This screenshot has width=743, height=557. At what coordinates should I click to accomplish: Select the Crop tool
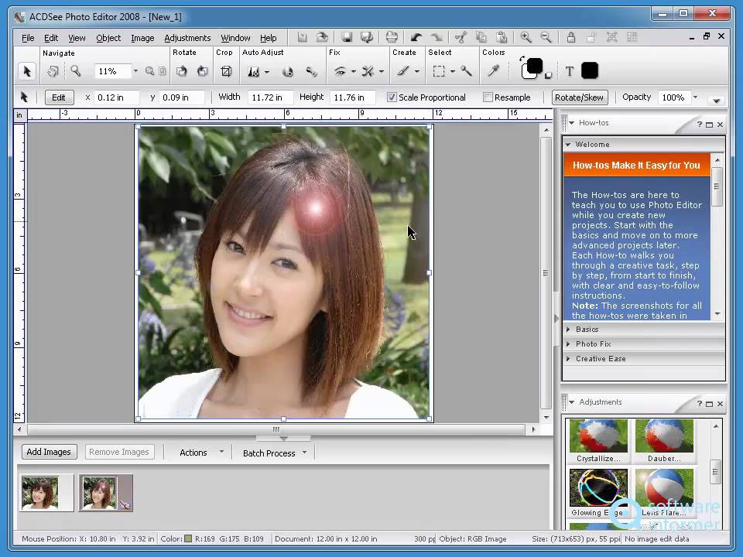click(x=226, y=71)
